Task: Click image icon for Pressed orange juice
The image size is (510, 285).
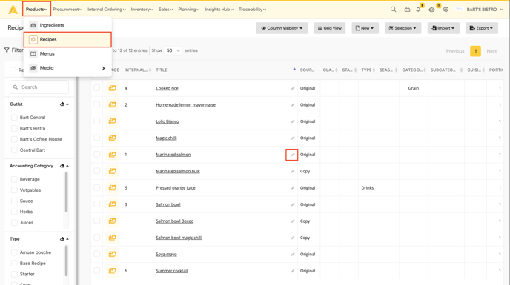Action: click(112, 187)
